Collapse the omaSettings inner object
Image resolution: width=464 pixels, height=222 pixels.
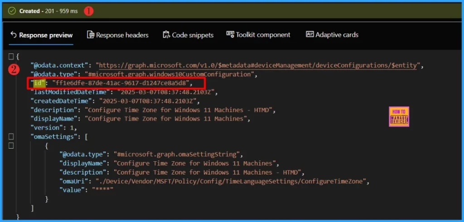click(x=11, y=145)
